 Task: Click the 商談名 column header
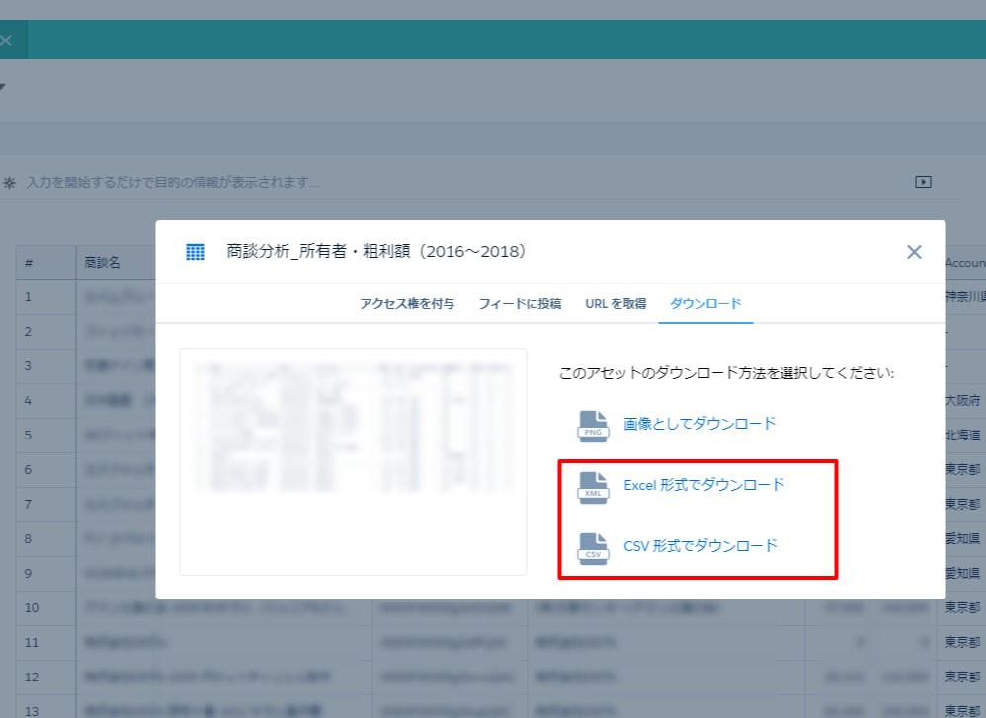tap(103, 263)
